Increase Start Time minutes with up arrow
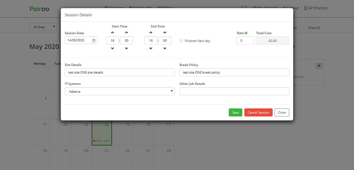The image size is (354, 170). 126,33
